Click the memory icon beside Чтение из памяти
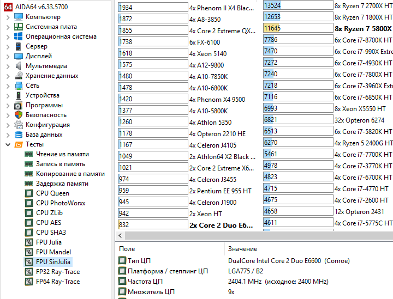The image size is (393, 299). click(x=29, y=154)
